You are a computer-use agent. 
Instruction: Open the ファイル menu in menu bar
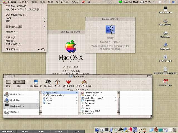[24, 2]
